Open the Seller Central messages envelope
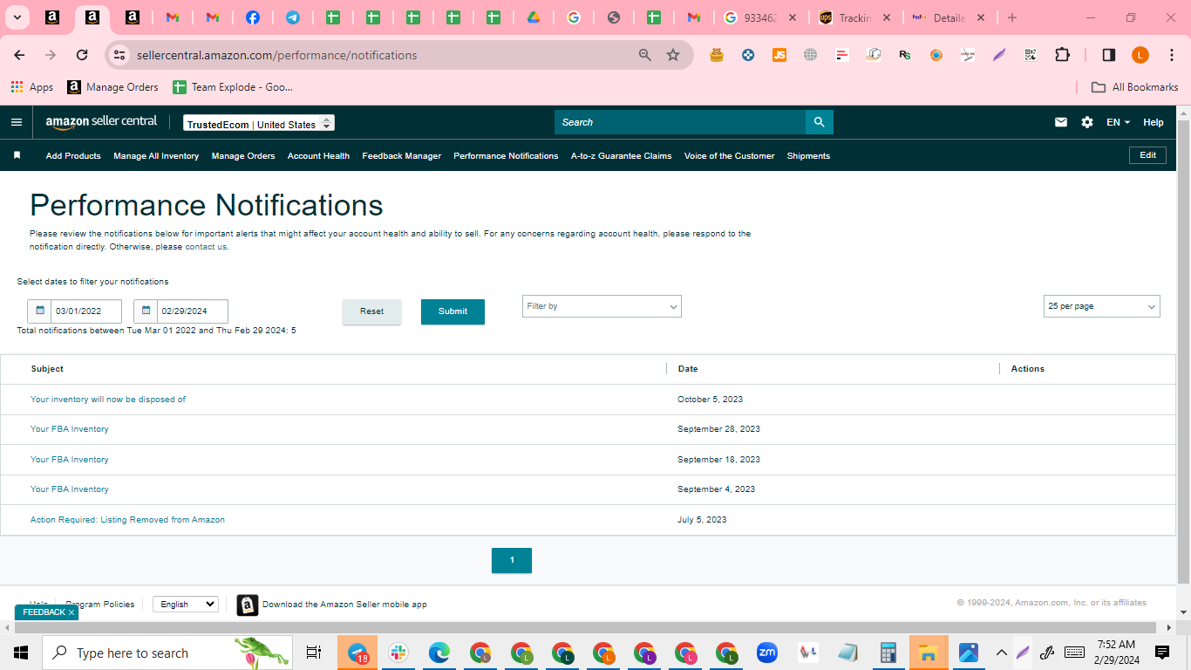 [1061, 122]
